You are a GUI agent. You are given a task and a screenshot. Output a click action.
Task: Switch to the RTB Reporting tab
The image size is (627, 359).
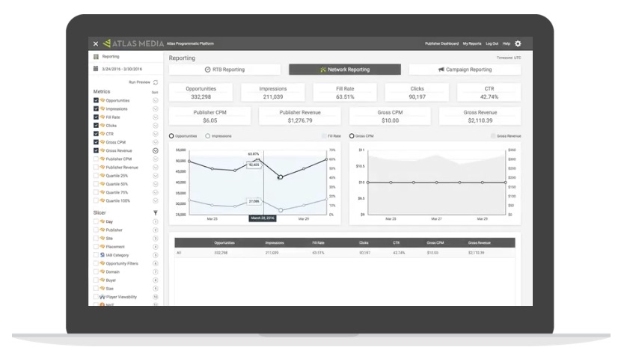(224, 70)
